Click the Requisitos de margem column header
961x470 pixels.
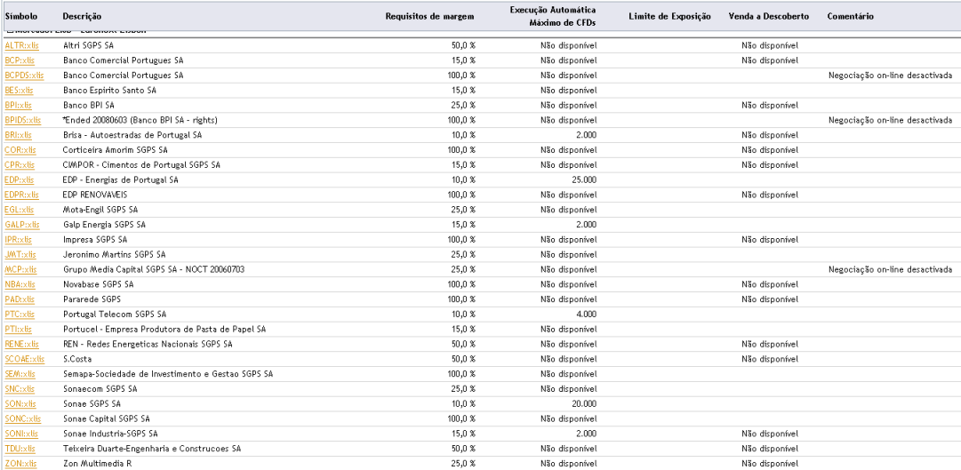(429, 17)
